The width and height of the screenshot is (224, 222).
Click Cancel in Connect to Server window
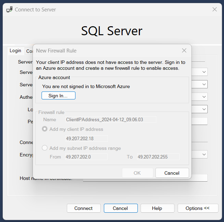click(x=121, y=208)
